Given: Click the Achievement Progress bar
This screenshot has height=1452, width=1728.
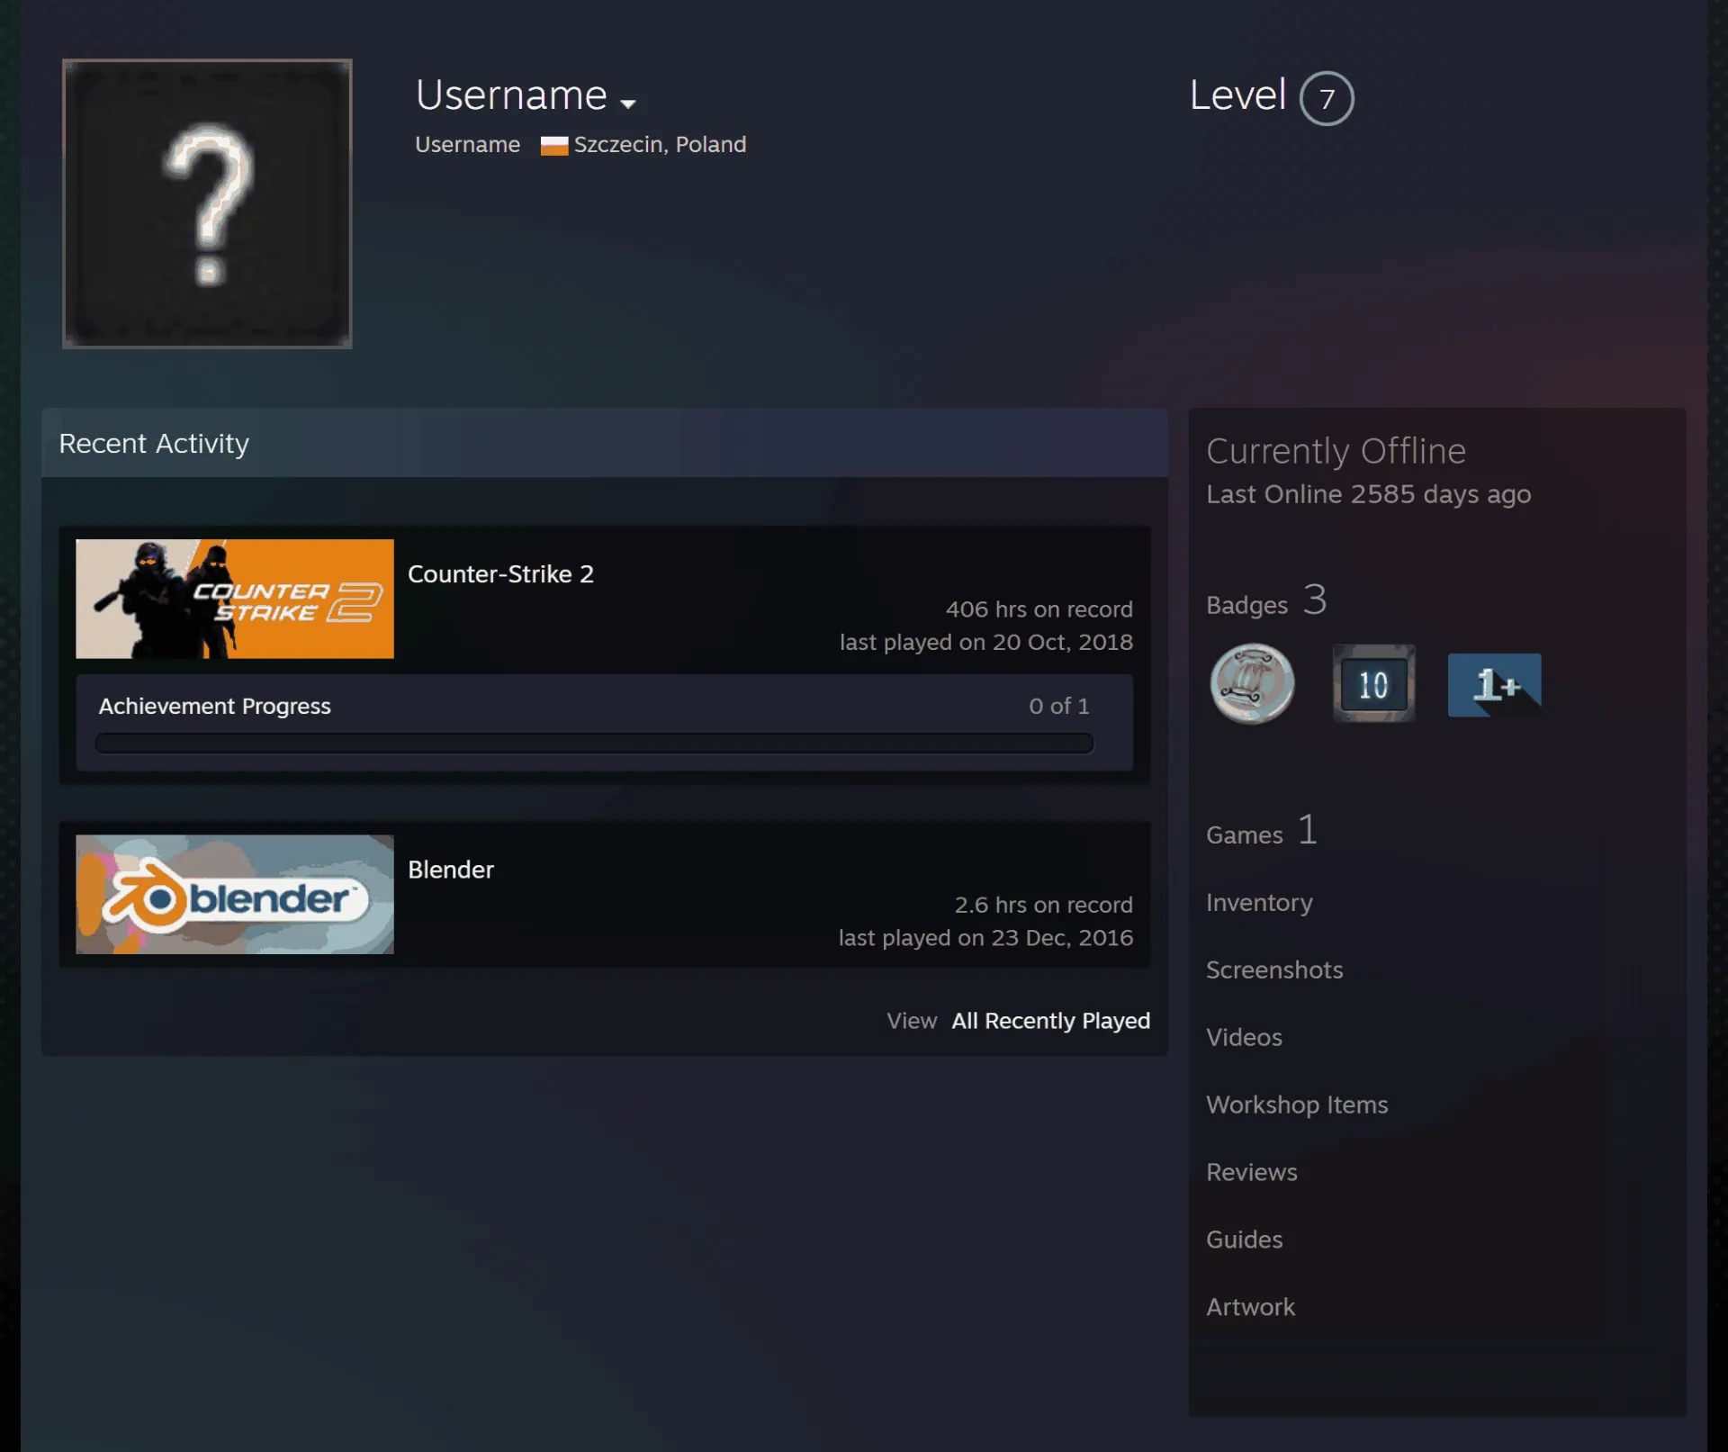Looking at the screenshot, I should point(594,743).
